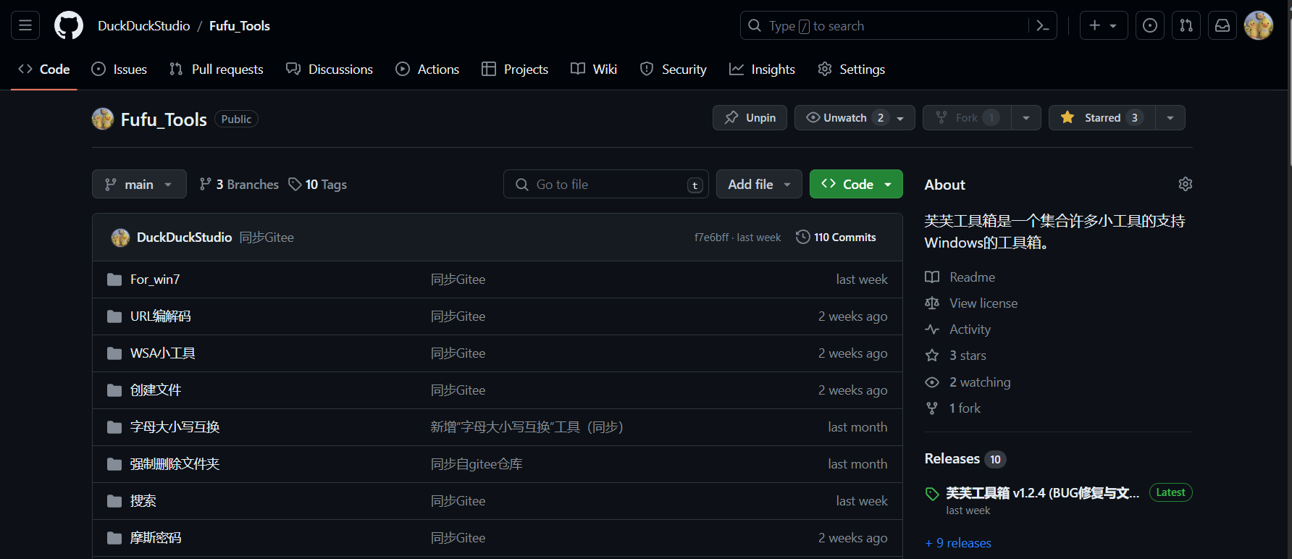Open the For_win7 folder

[x=155, y=279]
